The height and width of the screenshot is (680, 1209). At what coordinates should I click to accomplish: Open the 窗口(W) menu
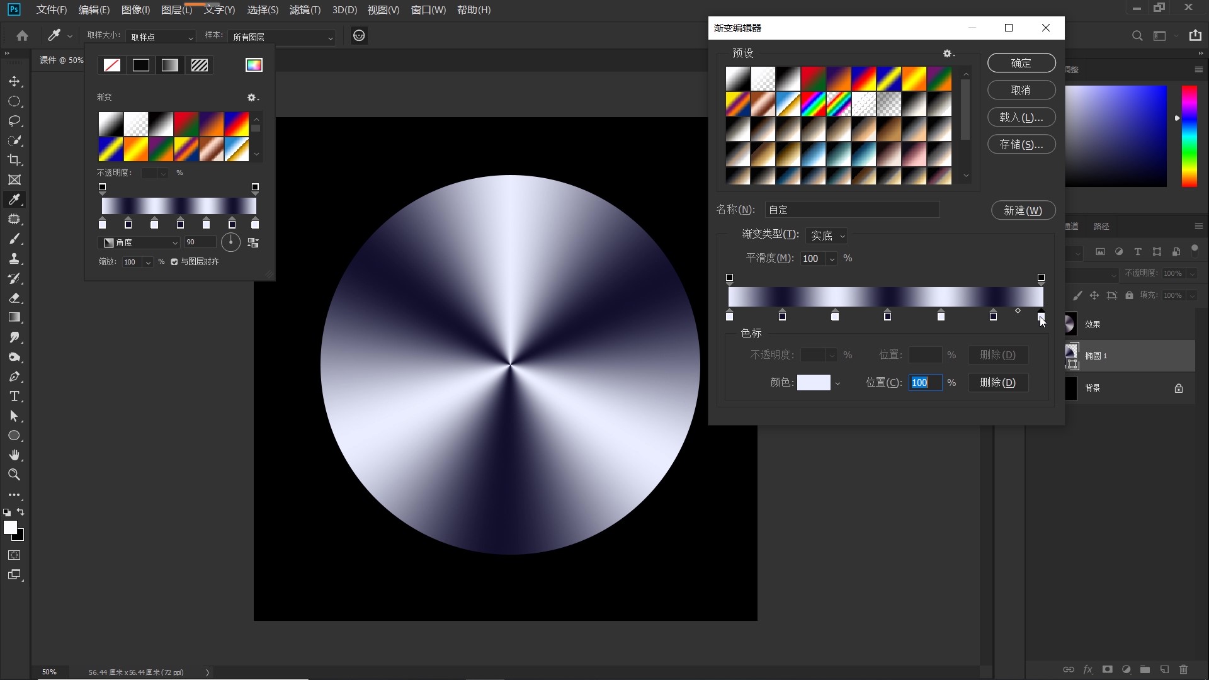[x=428, y=10]
